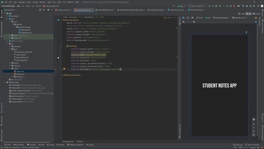The height and width of the screenshot is (149, 264).
Task: Open the File menu
Action: [x=6, y=2]
